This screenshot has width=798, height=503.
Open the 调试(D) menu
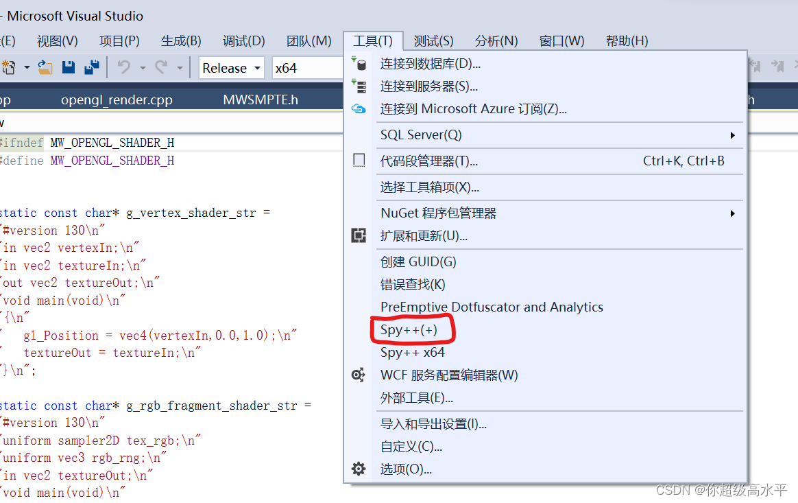[244, 40]
